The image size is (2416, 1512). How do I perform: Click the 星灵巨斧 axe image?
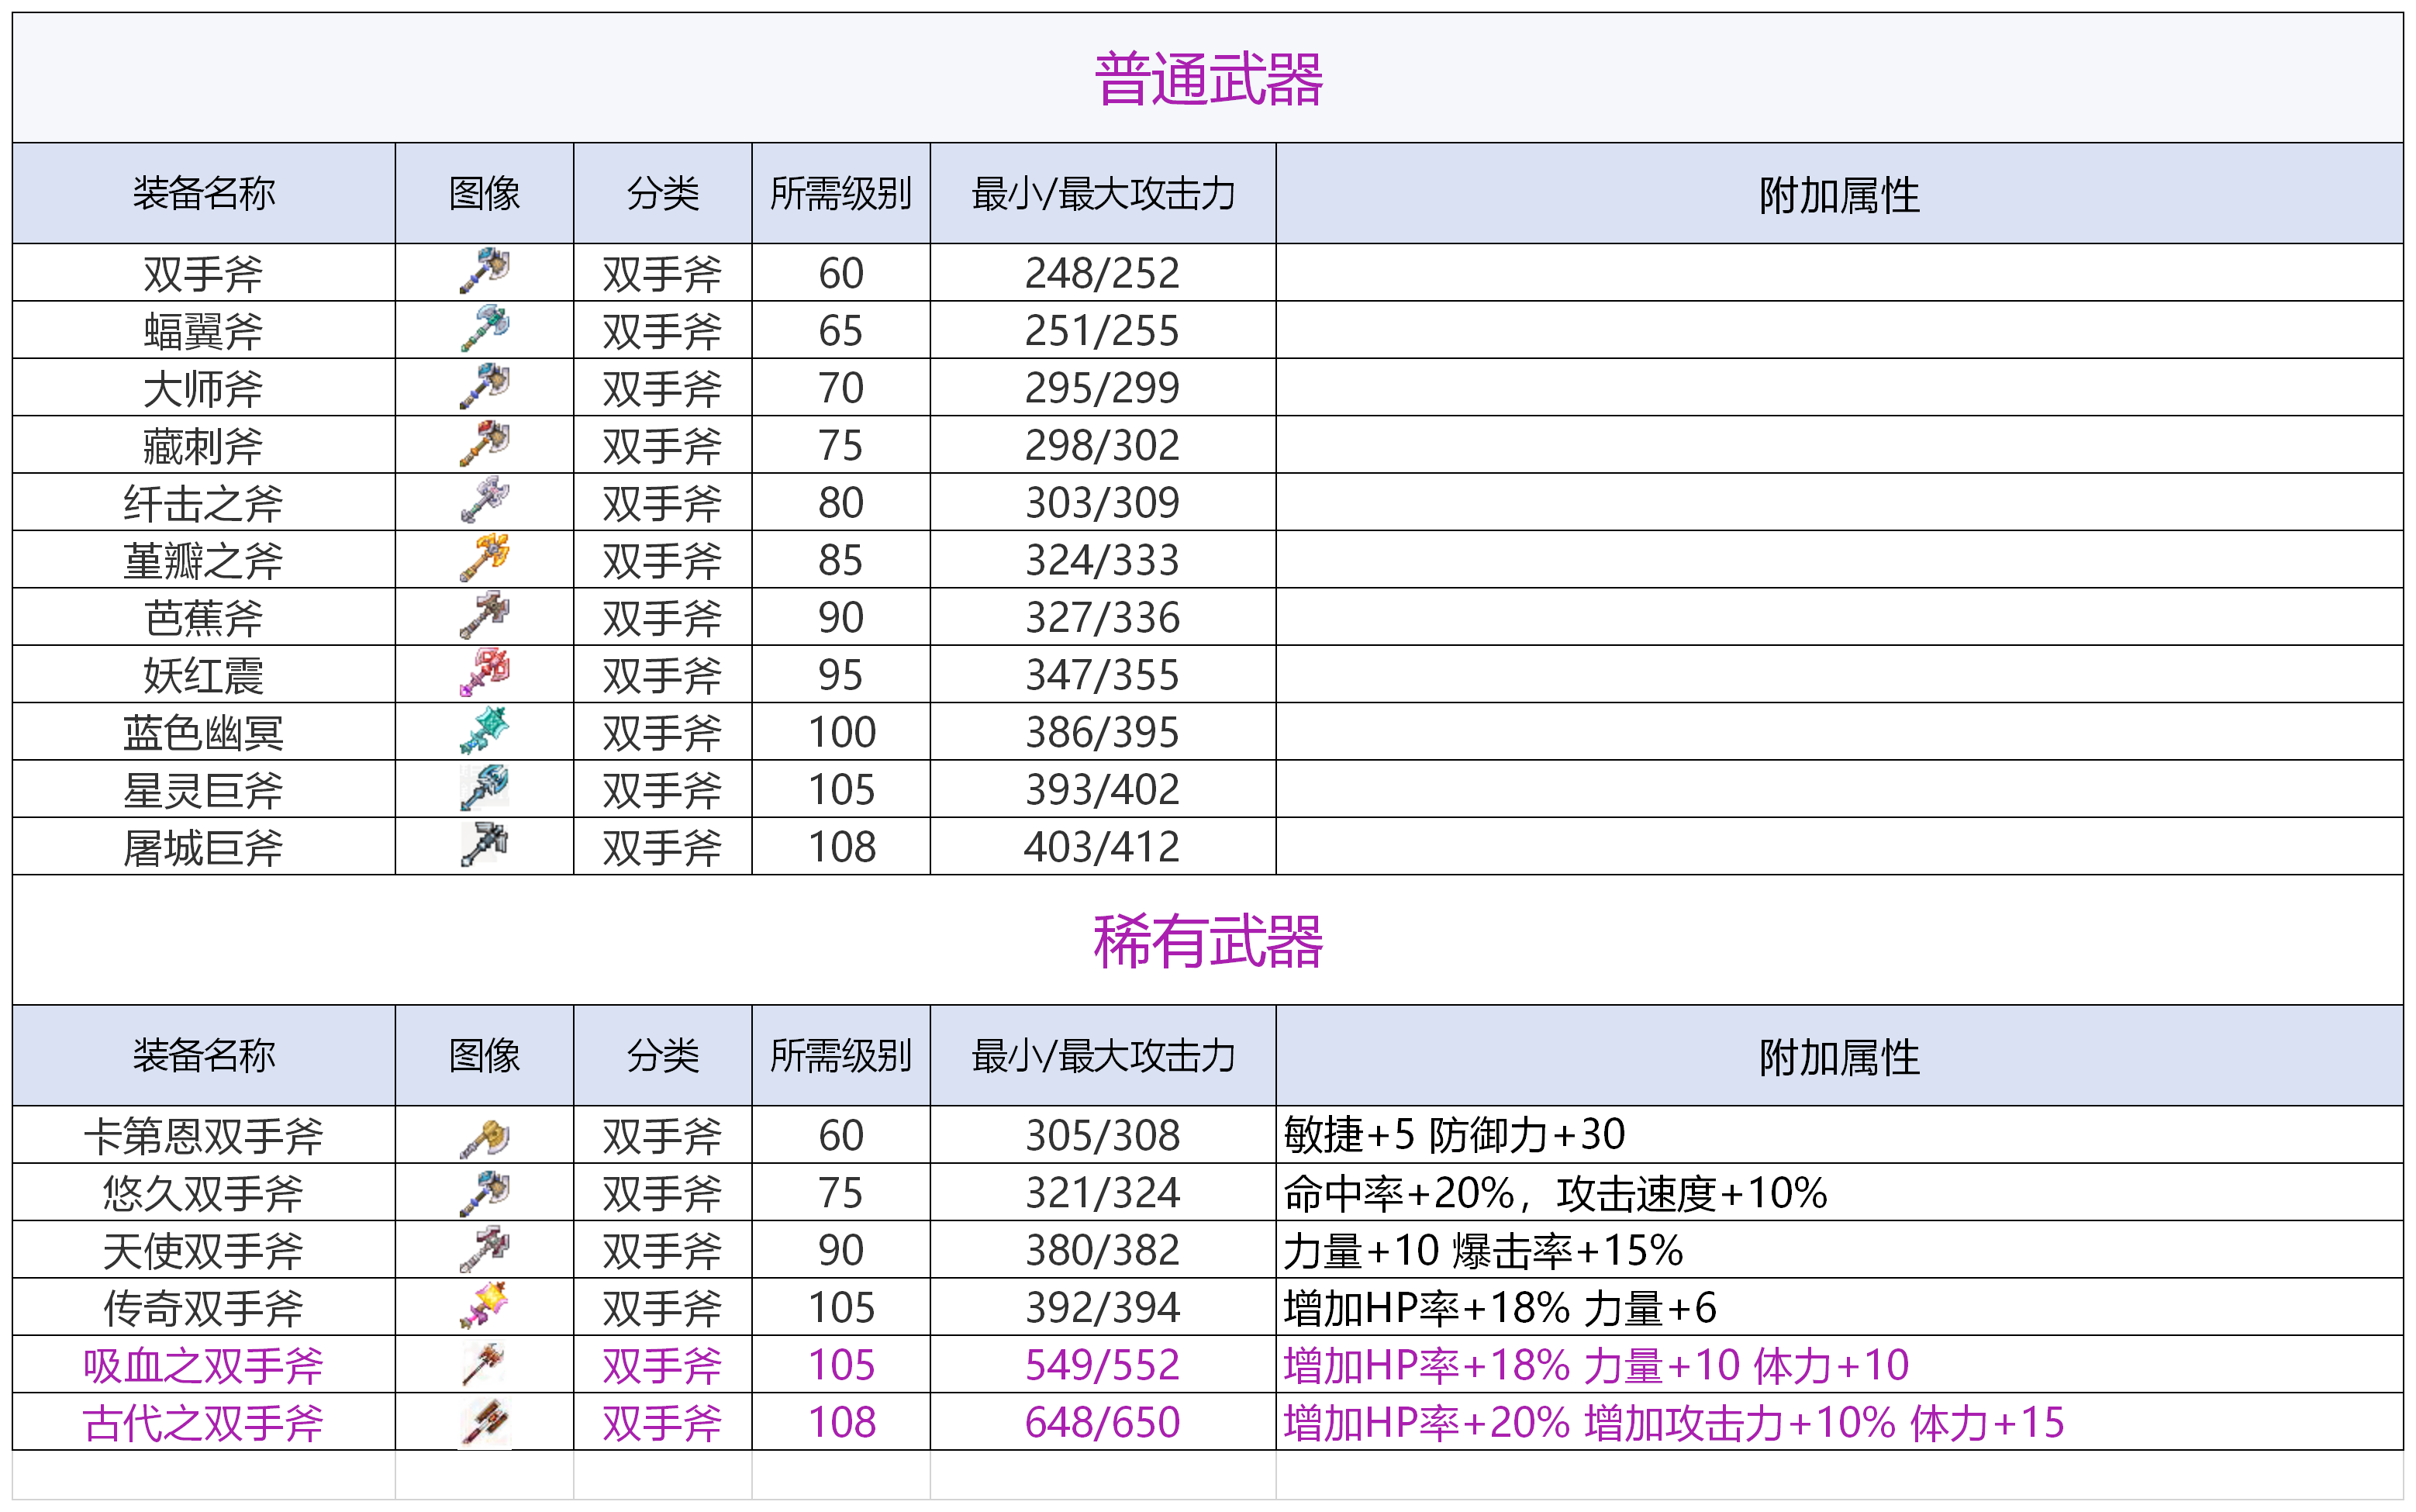click(484, 789)
